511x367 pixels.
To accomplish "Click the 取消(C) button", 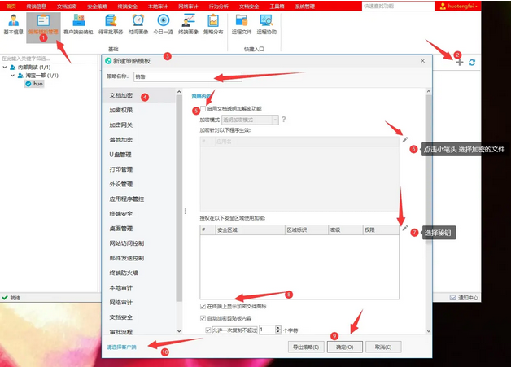I will tap(383, 347).
